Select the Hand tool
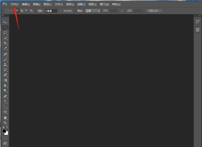The height and width of the screenshot is (147, 202). click(5, 117)
